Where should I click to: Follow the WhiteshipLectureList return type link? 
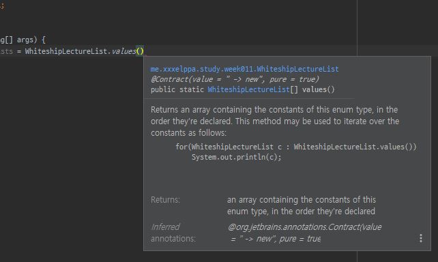[x=248, y=89]
